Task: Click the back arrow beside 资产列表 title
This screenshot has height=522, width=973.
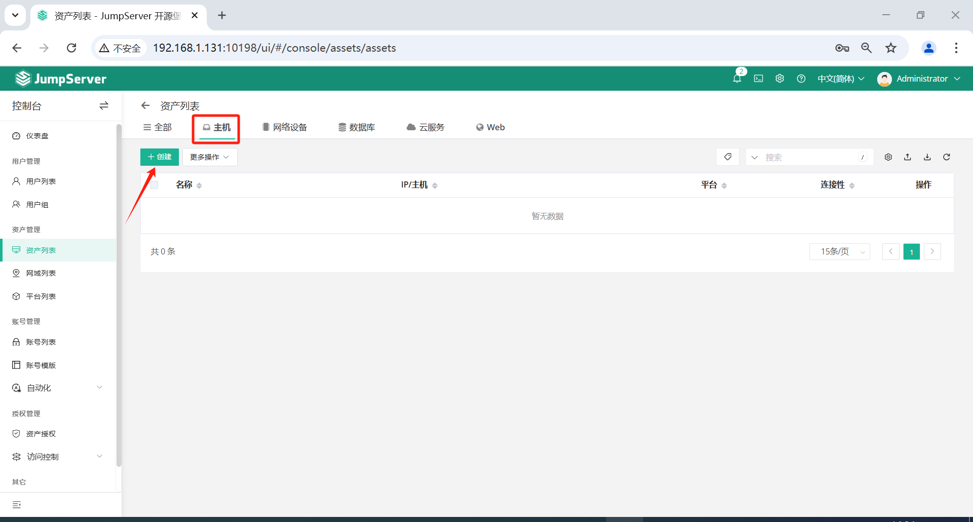Action: click(x=145, y=105)
